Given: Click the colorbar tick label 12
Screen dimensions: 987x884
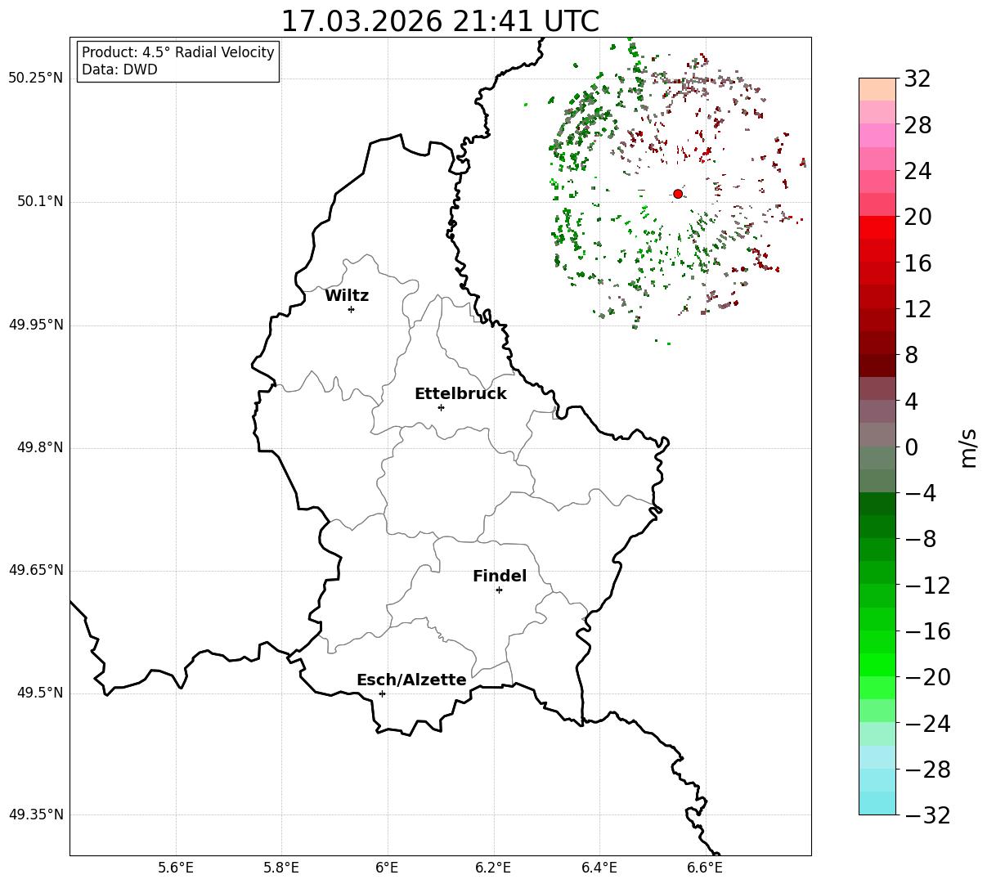Looking at the screenshot, I should pos(917,309).
